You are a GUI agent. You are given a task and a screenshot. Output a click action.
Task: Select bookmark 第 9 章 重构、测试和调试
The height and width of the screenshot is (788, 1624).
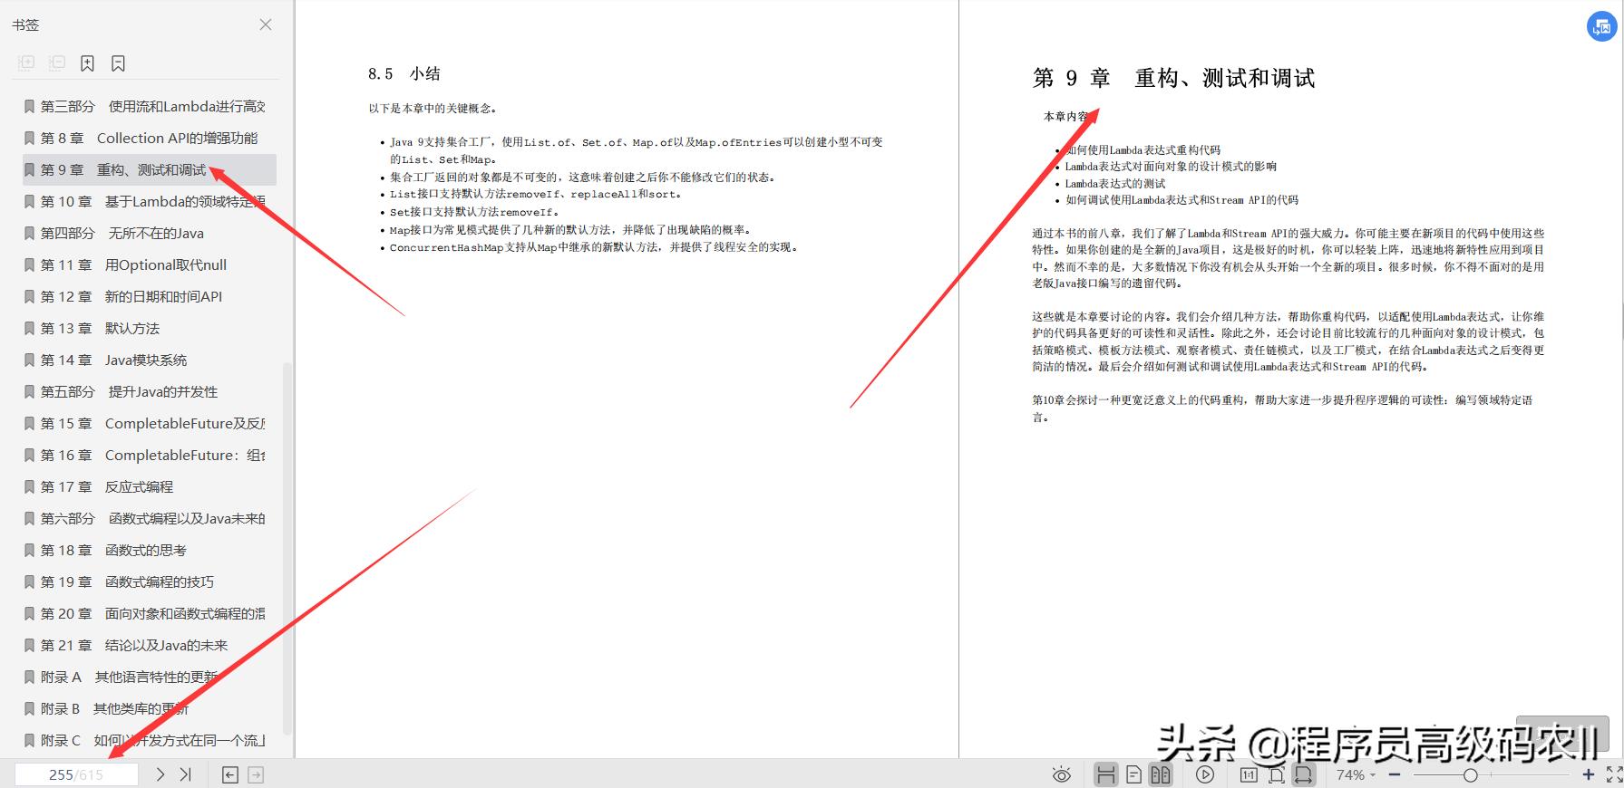click(x=150, y=170)
